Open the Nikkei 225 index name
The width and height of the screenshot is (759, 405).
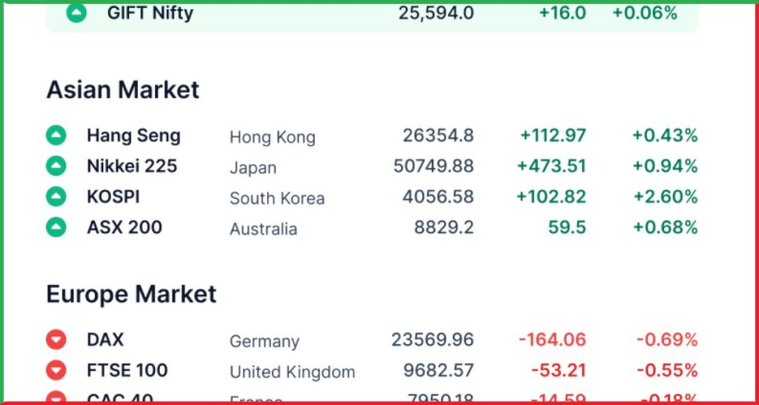click(x=132, y=166)
